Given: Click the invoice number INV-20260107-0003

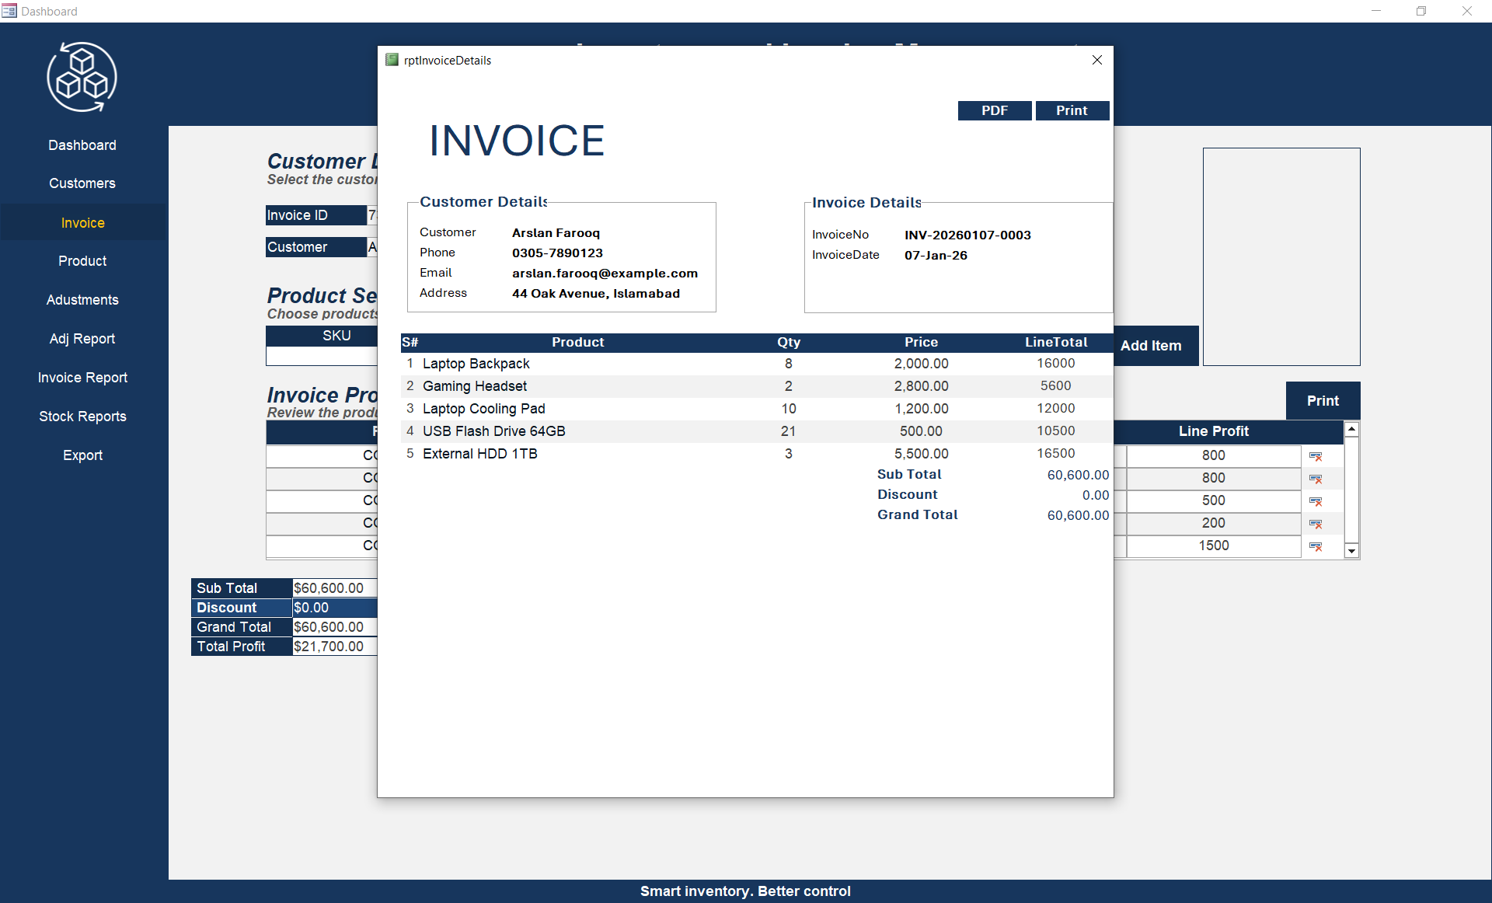Looking at the screenshot, I should click(x=967, y=235).
